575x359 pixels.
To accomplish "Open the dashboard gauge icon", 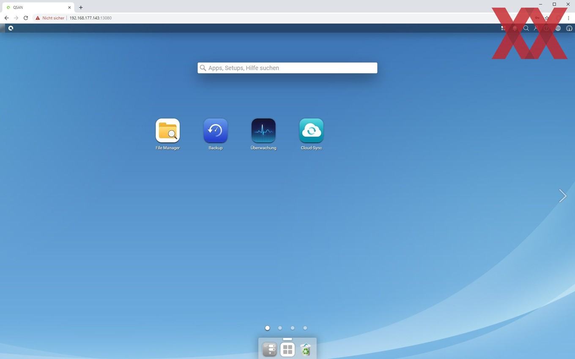I will (x=569, y=28).
